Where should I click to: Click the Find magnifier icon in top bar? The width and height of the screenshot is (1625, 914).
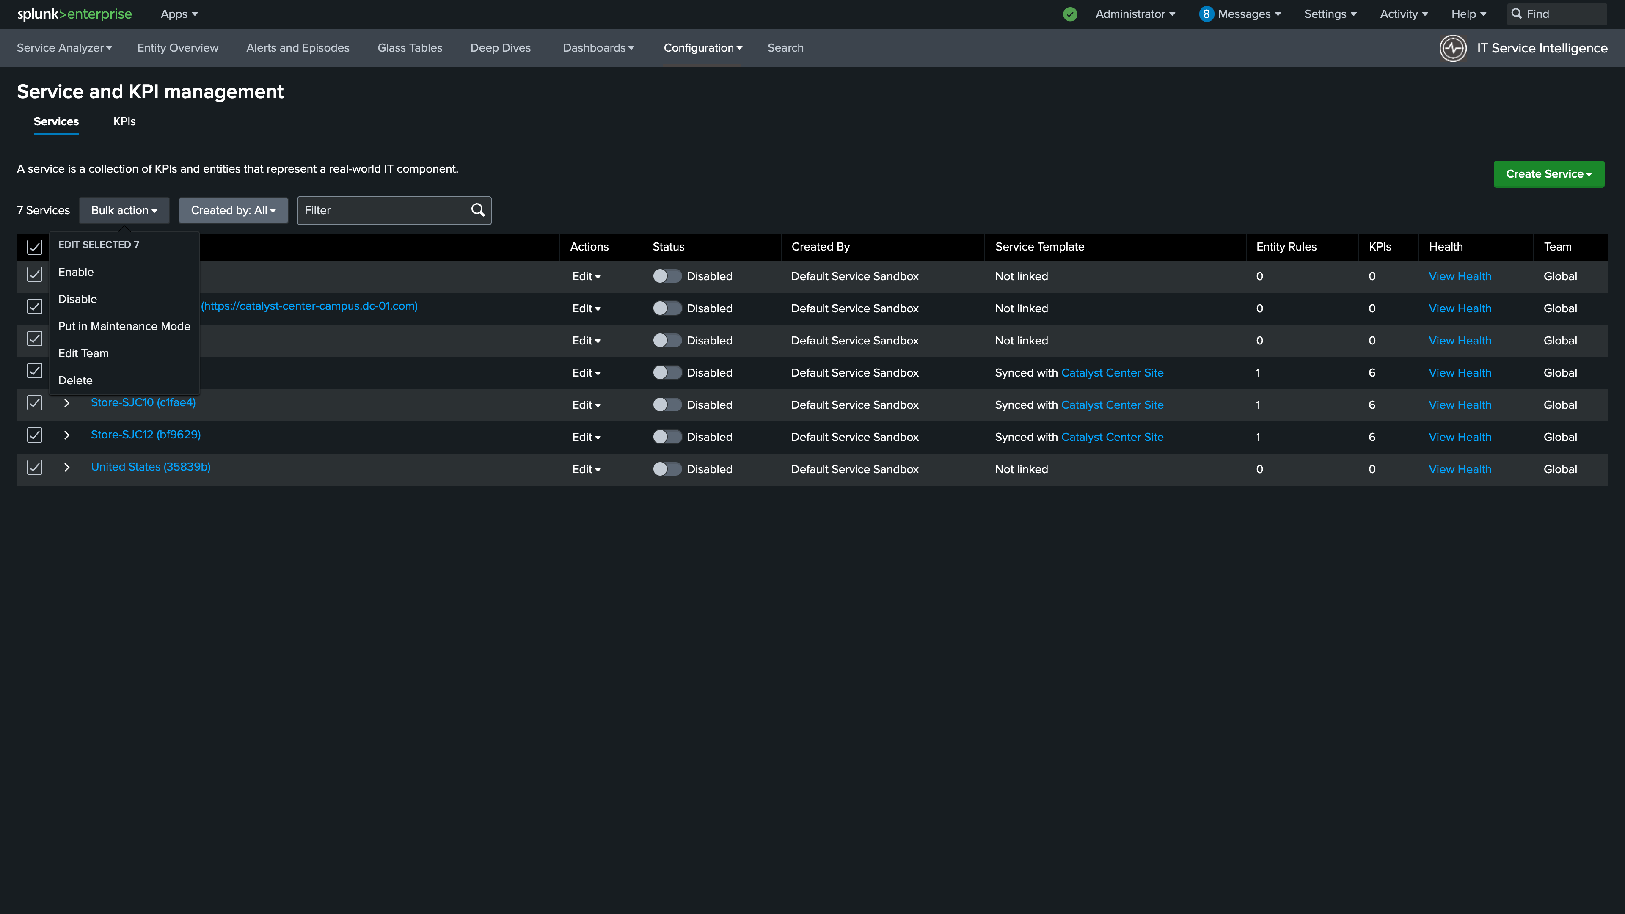click(1517, 14)
